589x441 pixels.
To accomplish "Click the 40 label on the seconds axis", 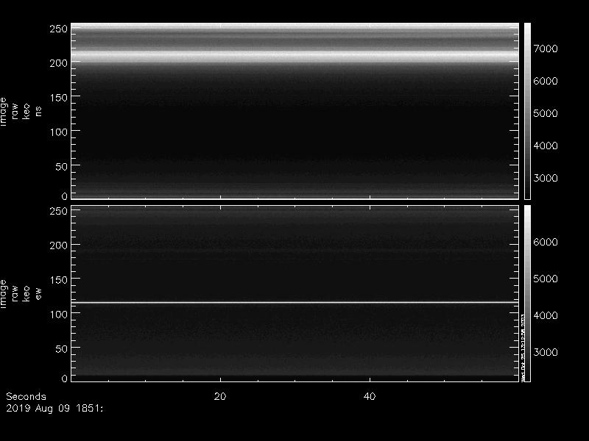I will point(370,396).
